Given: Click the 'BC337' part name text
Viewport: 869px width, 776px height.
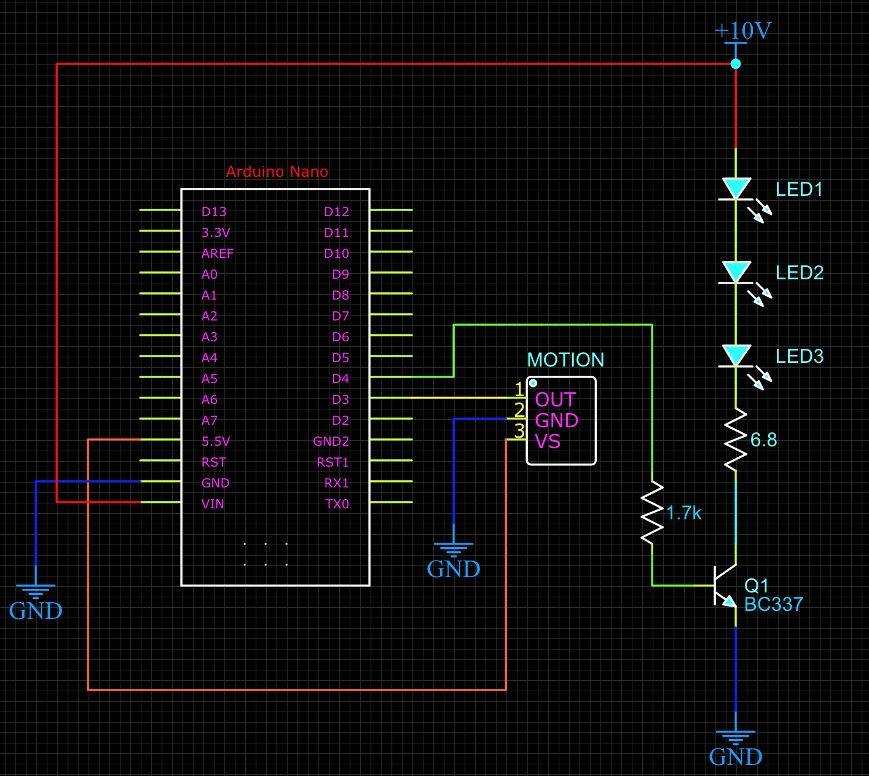Looking at the screenshot, I should point(773,604).
